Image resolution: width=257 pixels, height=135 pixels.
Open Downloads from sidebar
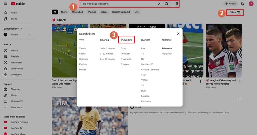(x=16, y=75)
